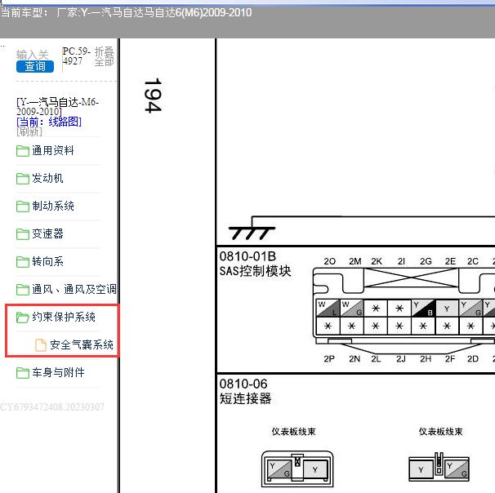Click pin label 2G on SAS connector
Viewport: 495px width, 493px height.
[426, 261]
